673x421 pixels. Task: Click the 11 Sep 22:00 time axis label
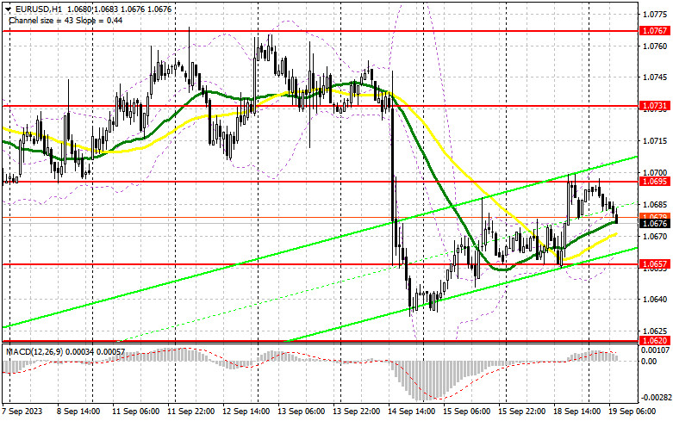(x=191, y=412)
